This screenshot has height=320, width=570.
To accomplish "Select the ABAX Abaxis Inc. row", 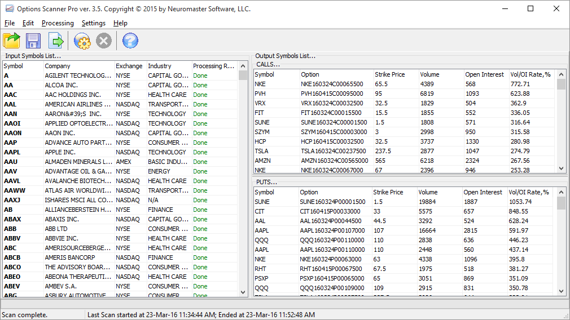I will point(120,220).
